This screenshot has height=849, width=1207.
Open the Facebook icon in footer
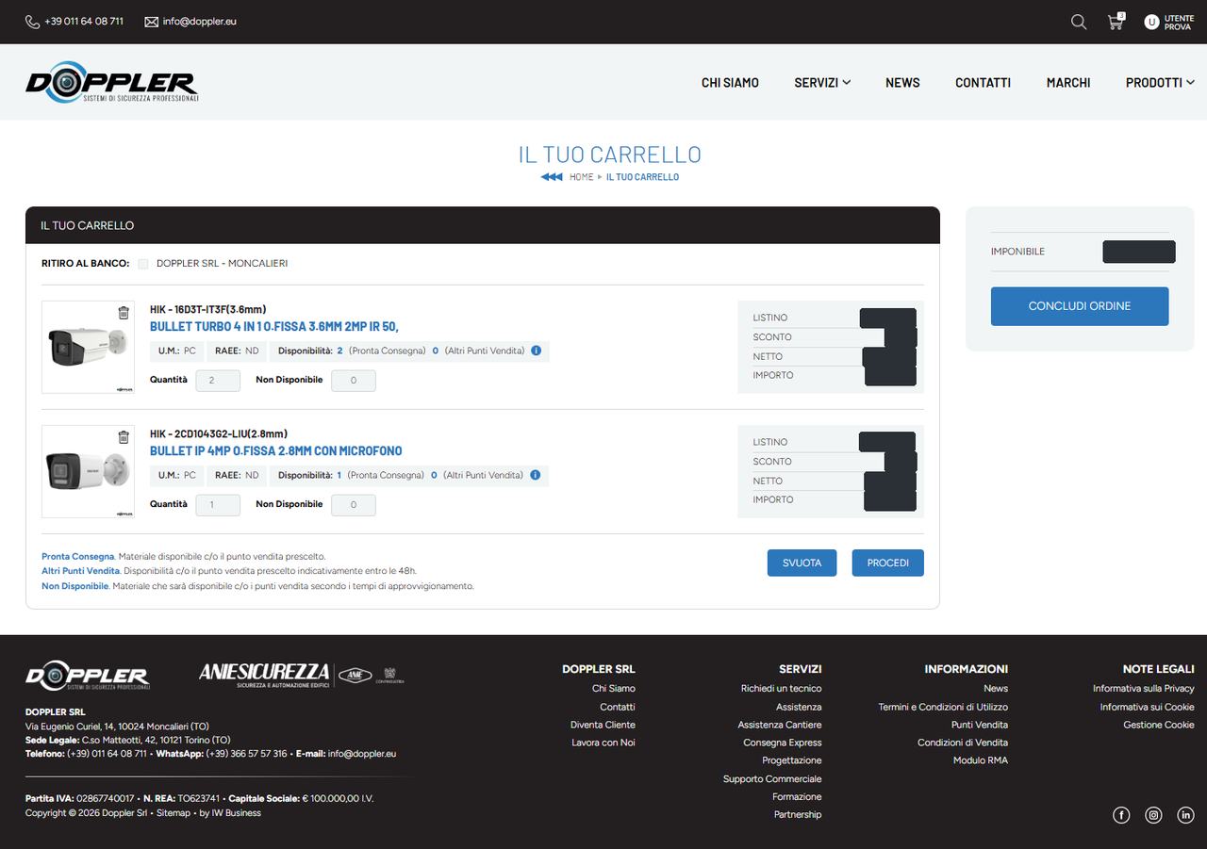(1121, 815)
